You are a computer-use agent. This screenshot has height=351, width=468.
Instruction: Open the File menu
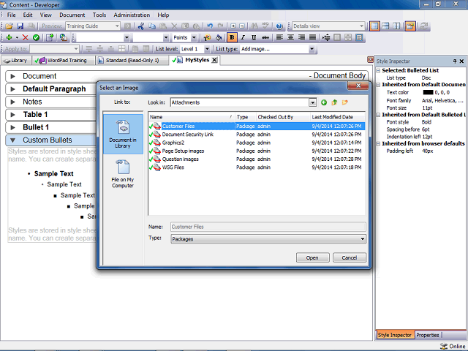[x=12, y=15]
